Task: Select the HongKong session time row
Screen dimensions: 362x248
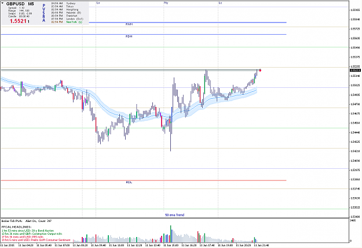Action: coord(65,10)
